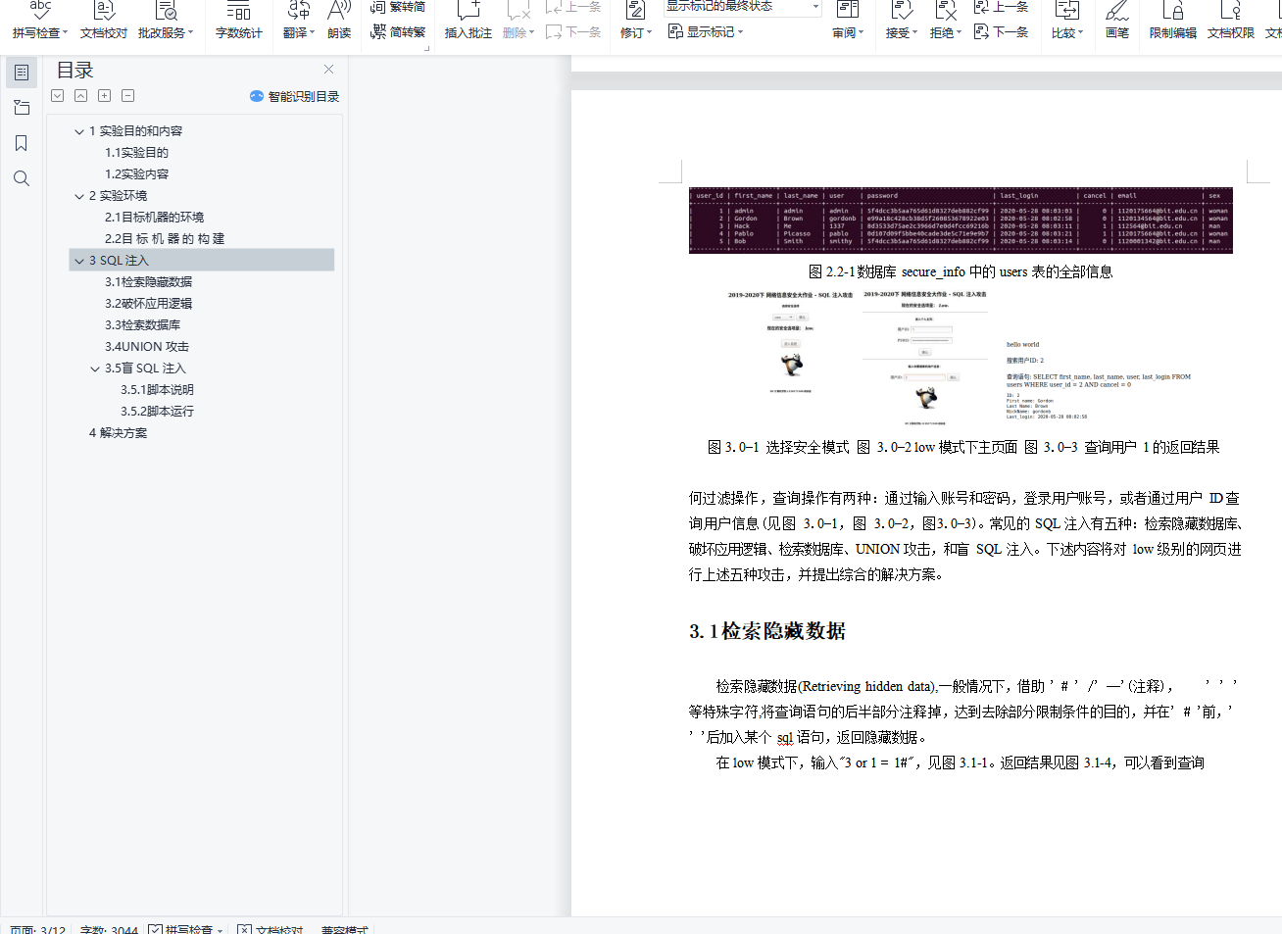Screen dimensions: 1282x934
Task: Open the markup display state combo box
Action: pos(742,7)
